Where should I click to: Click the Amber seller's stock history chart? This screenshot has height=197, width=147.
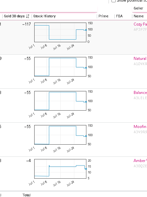coord(60,169)
